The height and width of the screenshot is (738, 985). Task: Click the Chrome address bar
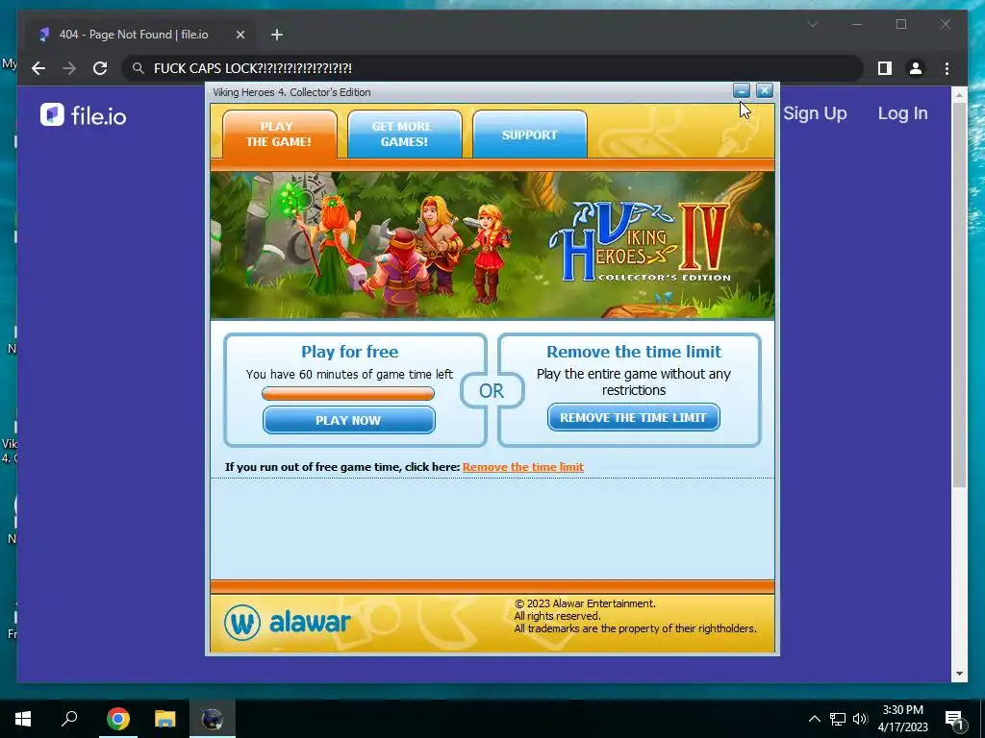tap(492, 68)
